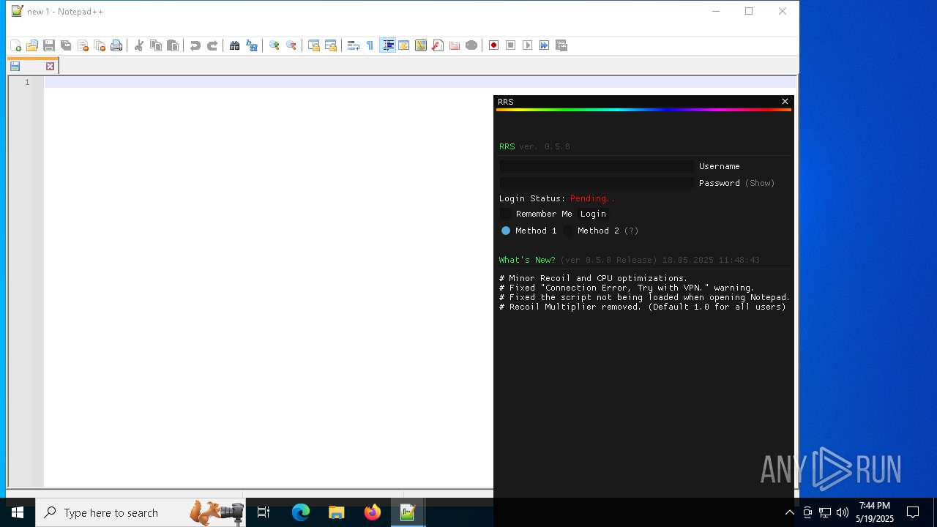Open user defined language icon
The width and height of the screenshot is (937, 527).
point(404,45)
